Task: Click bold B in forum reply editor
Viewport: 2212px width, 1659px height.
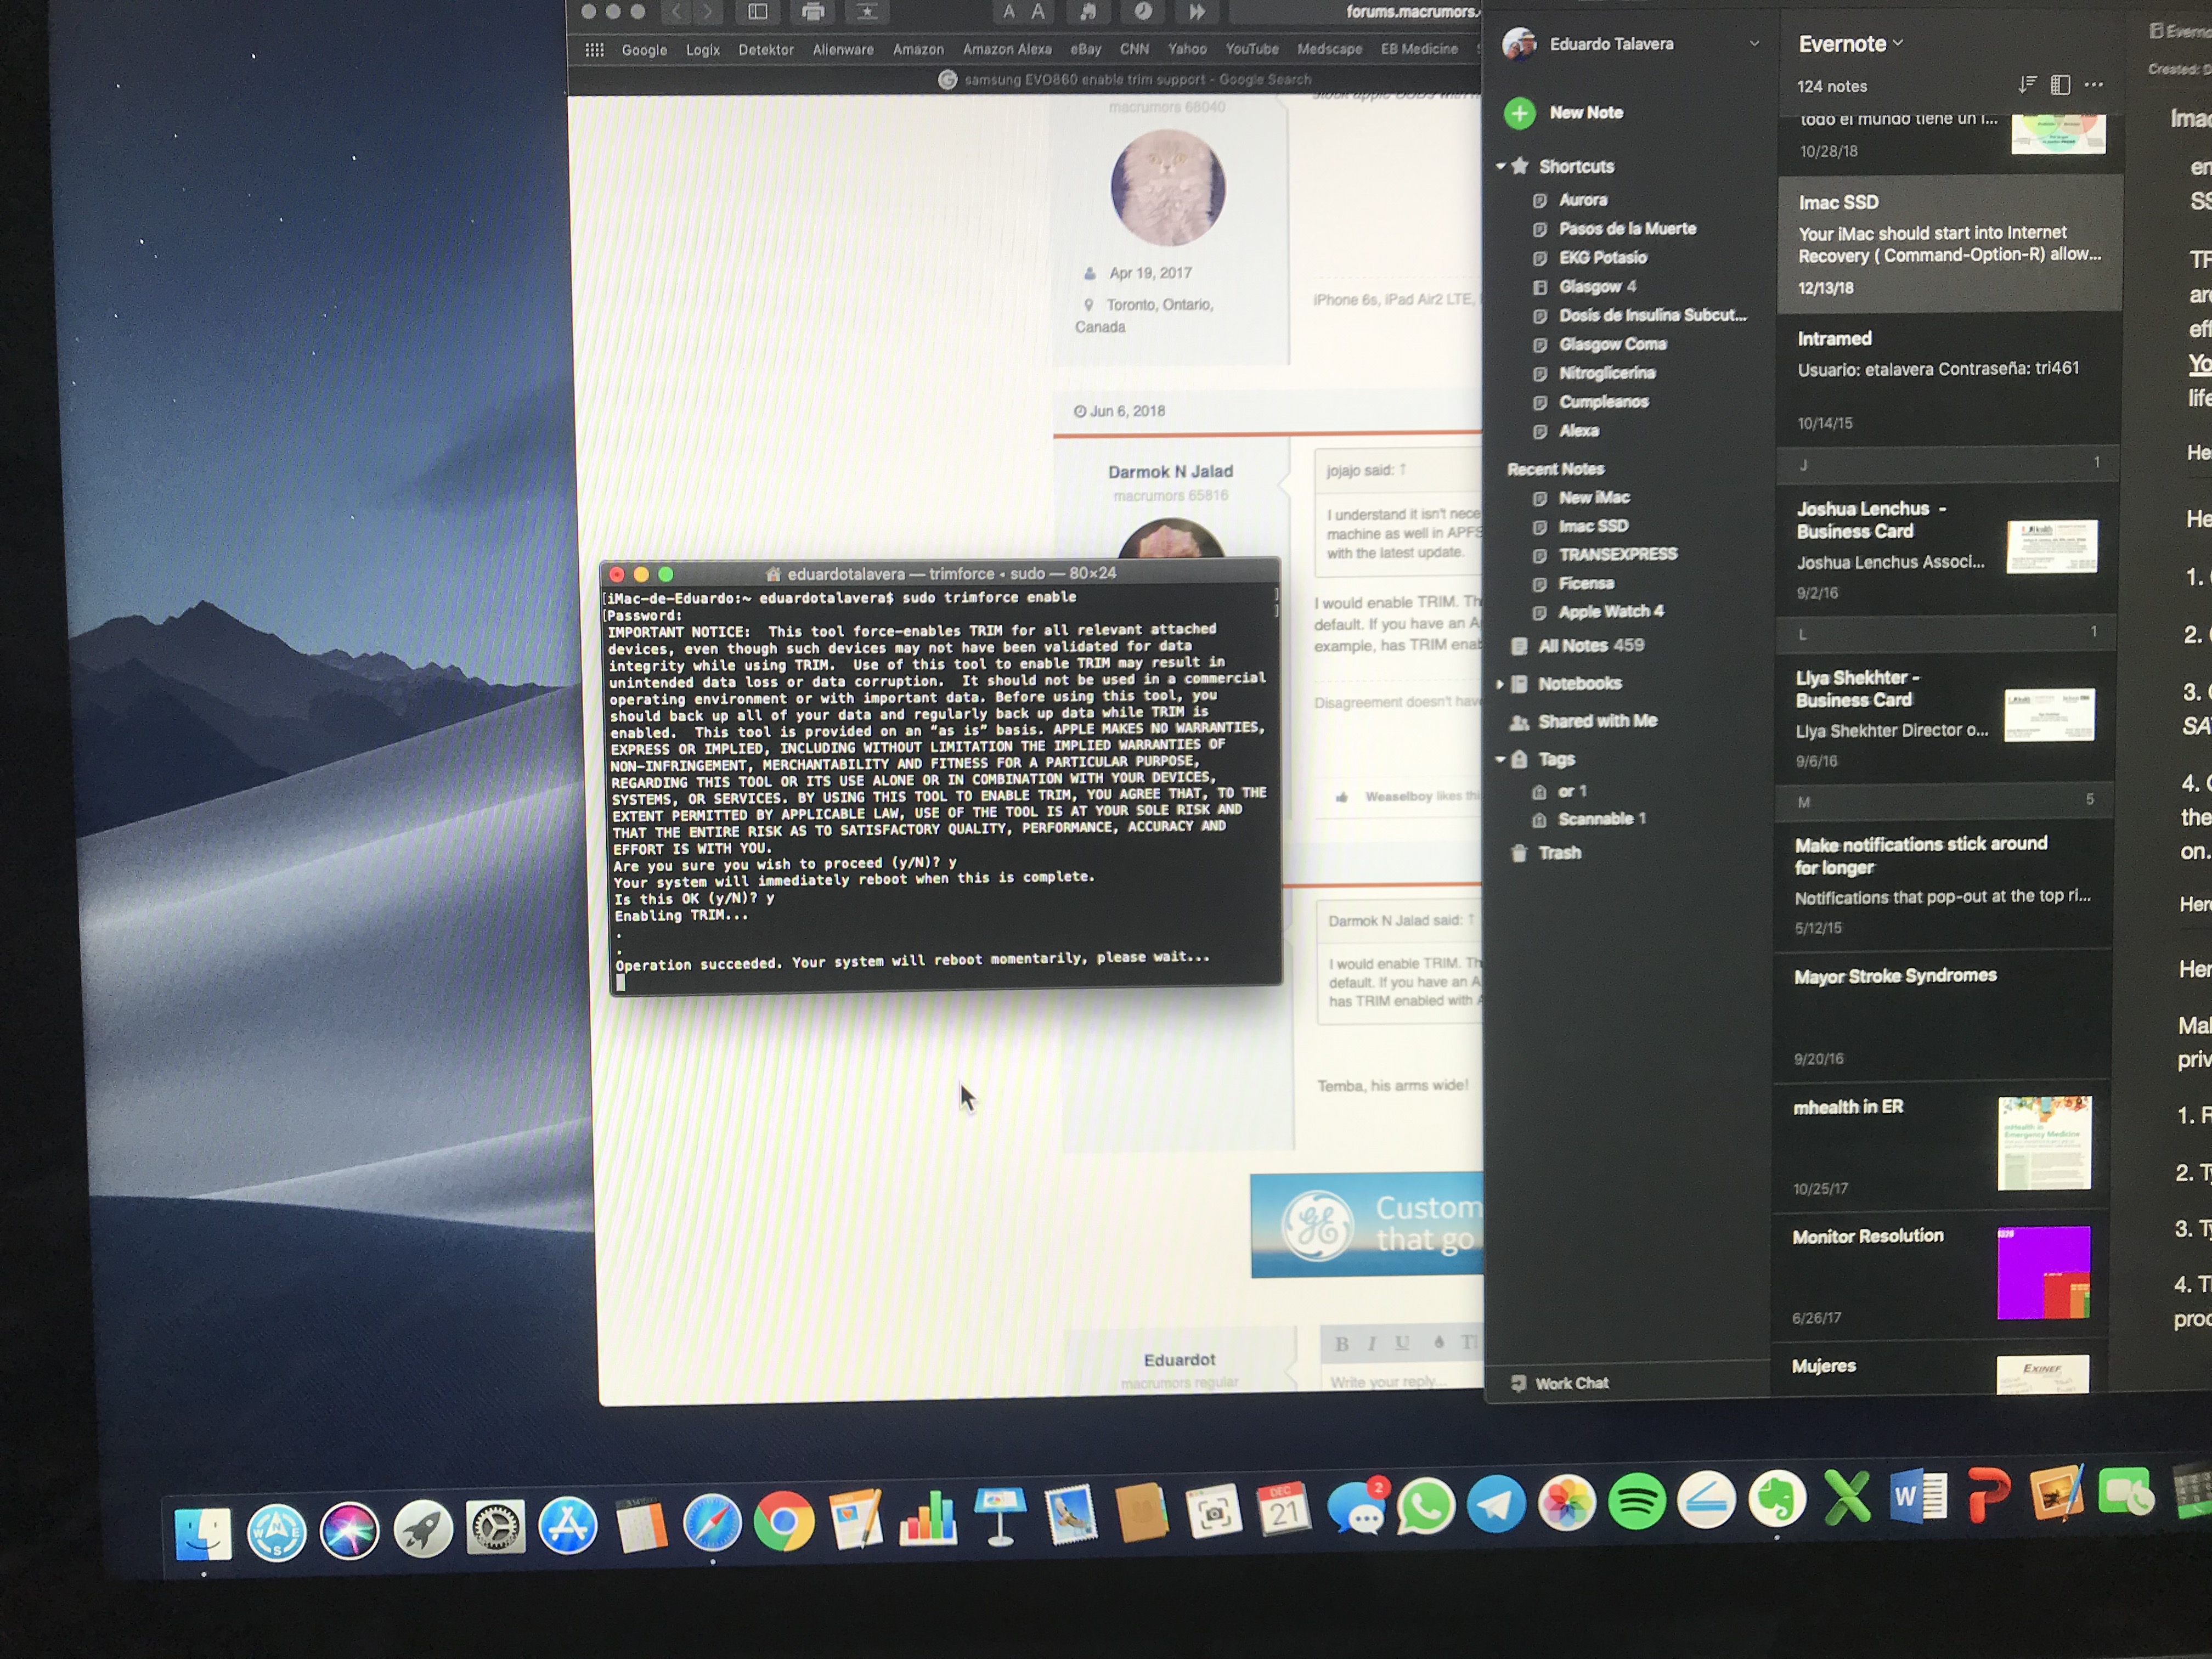Action: (x=1341, y=1344)
